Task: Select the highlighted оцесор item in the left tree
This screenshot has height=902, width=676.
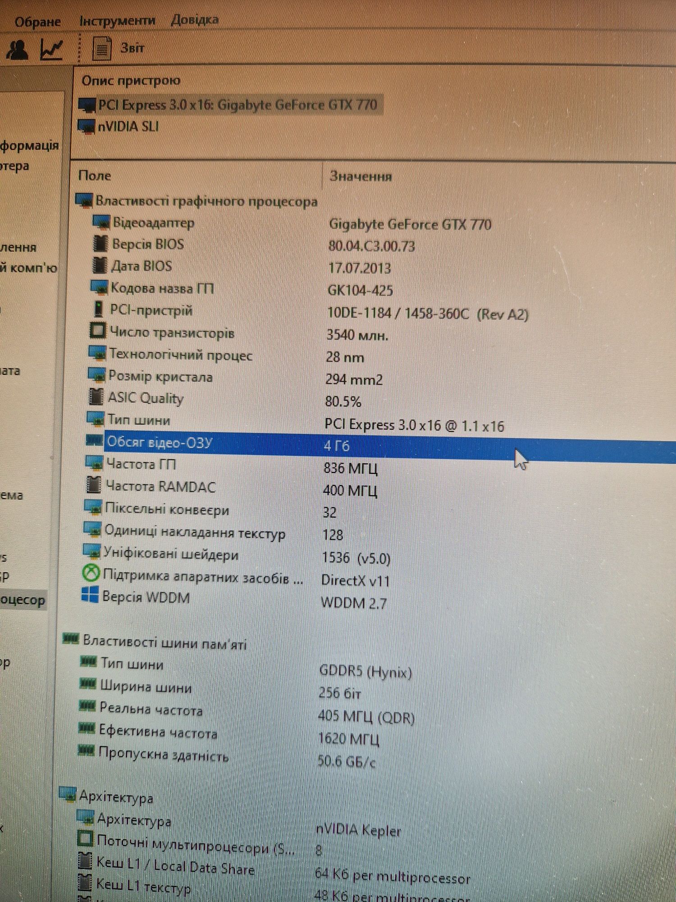Action: tap(23, 600)
